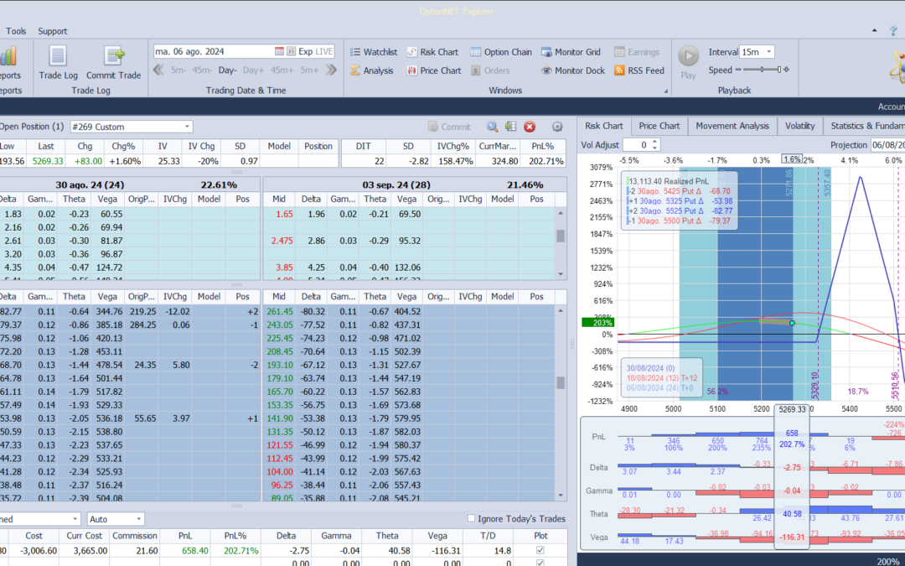The image size is (905, 566).
Task: Open the RSS Feed window
Action: point(639,70)
